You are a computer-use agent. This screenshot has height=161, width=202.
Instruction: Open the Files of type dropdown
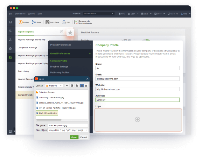tap(68, 130)
